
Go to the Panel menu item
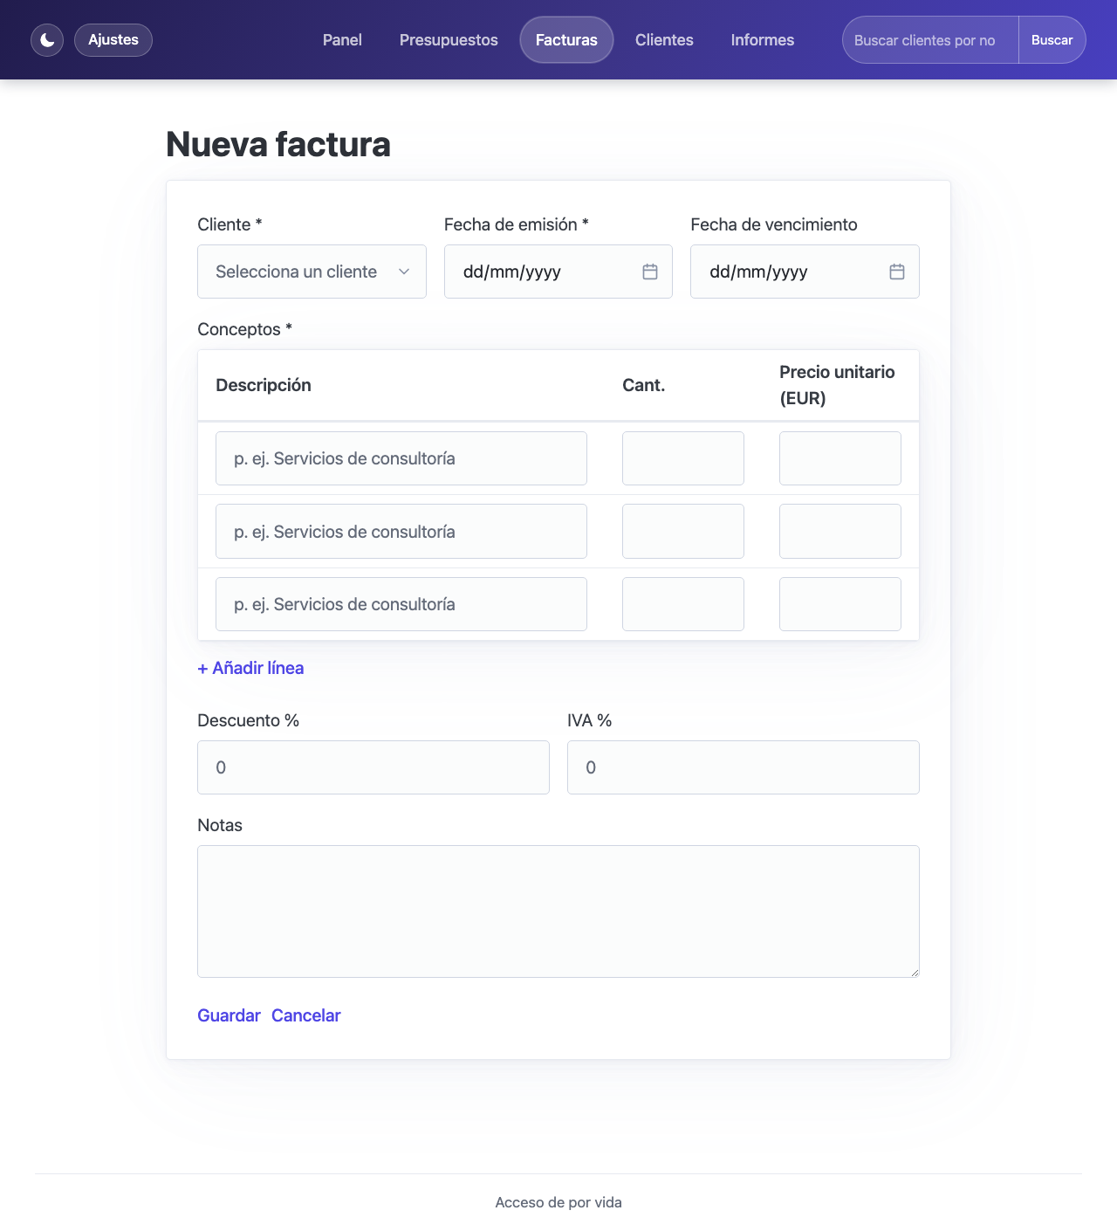(x=342, y=40)
